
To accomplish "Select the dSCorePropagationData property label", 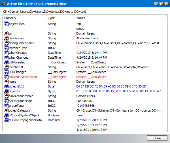I will (25, 120).
